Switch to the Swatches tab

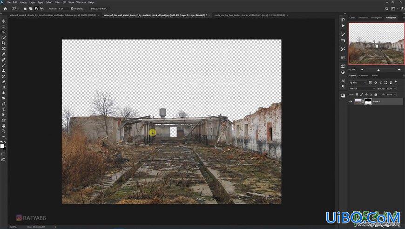click(363, 18)
